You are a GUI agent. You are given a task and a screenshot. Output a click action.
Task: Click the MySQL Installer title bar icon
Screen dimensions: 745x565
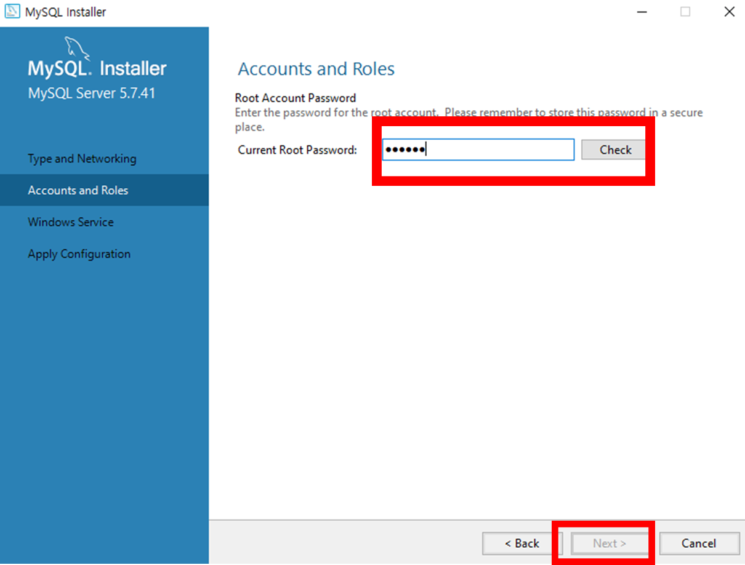click(12, 12)
